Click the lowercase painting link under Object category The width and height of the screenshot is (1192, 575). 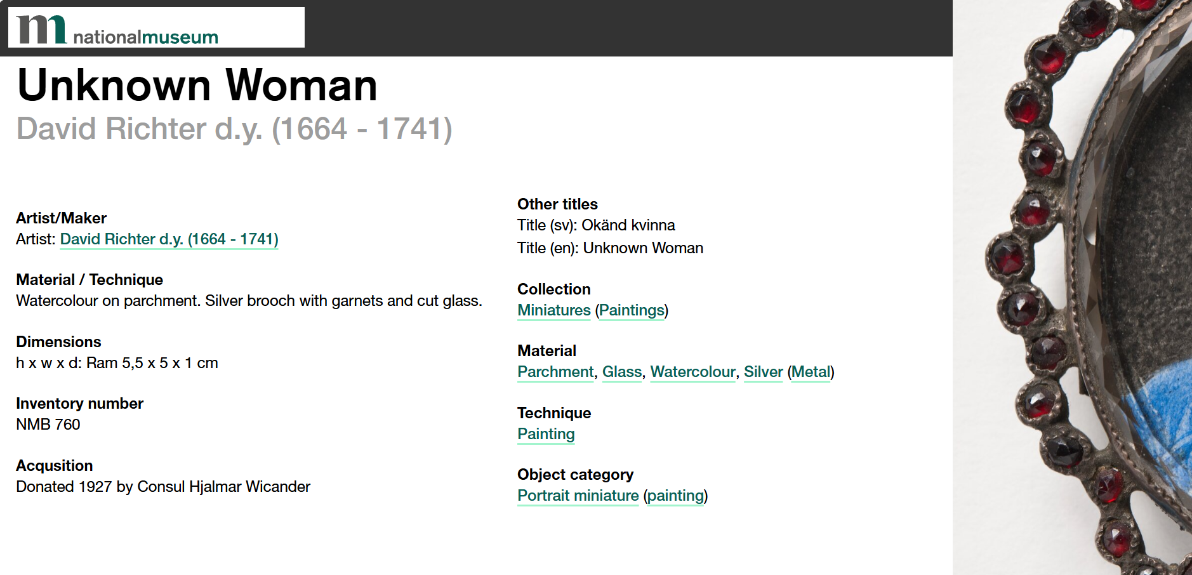(x=675, y=496)
